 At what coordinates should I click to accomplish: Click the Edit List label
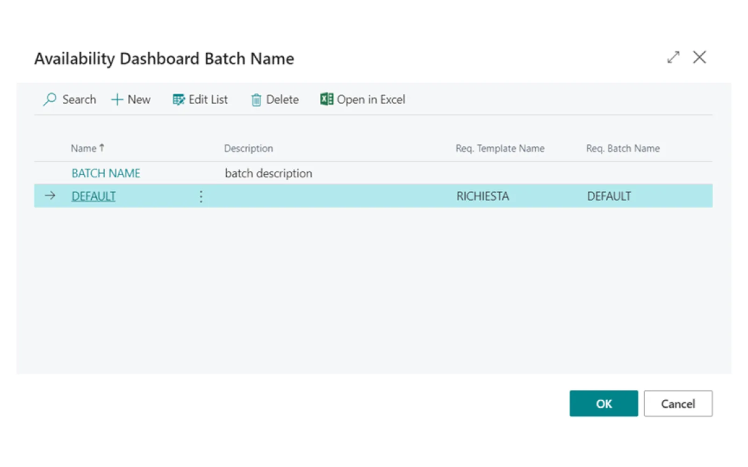(208, 99)
